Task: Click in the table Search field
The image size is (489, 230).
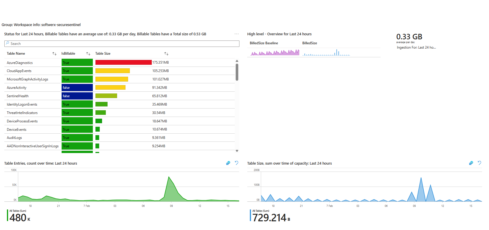Action: point(121,44)
